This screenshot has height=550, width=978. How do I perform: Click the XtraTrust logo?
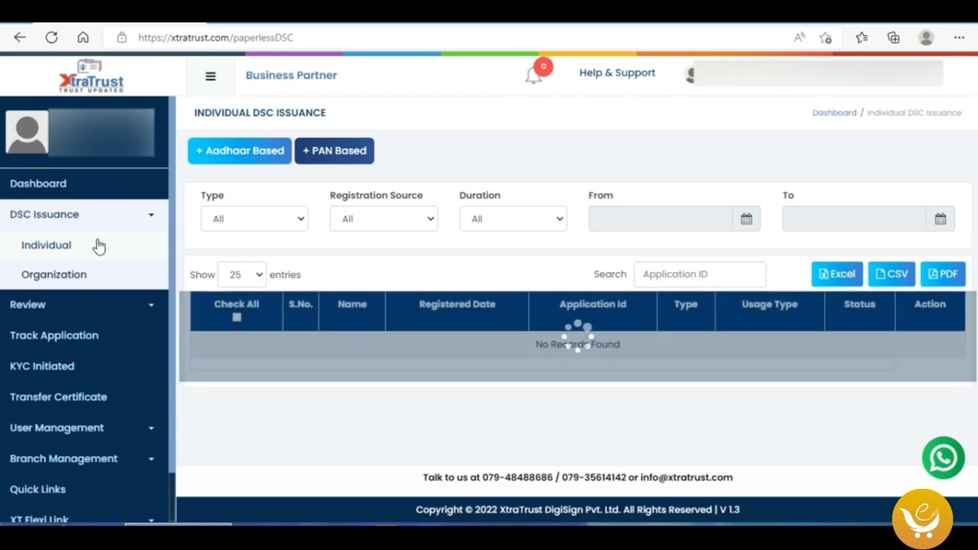pyautogui.click(x=91, y=76)
